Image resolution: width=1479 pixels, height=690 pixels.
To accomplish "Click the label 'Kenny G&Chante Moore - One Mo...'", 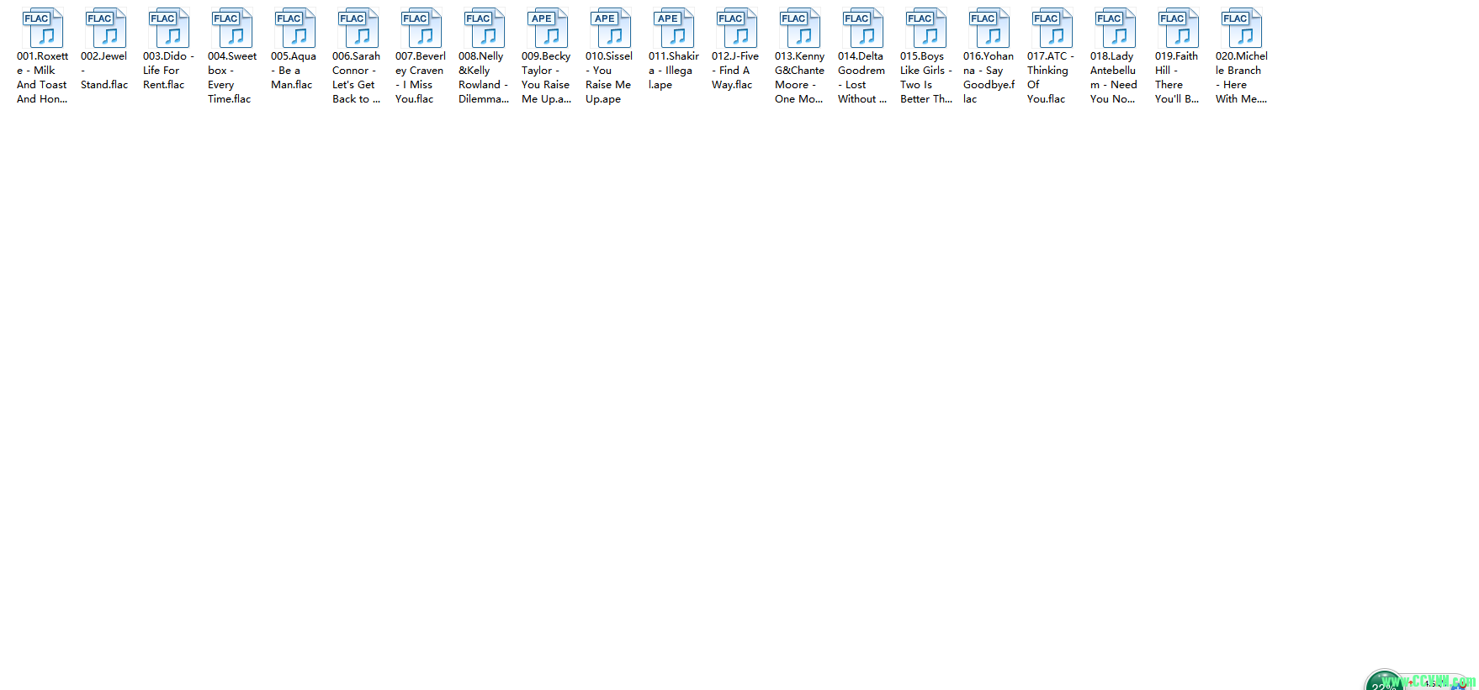I will point(800,77).
